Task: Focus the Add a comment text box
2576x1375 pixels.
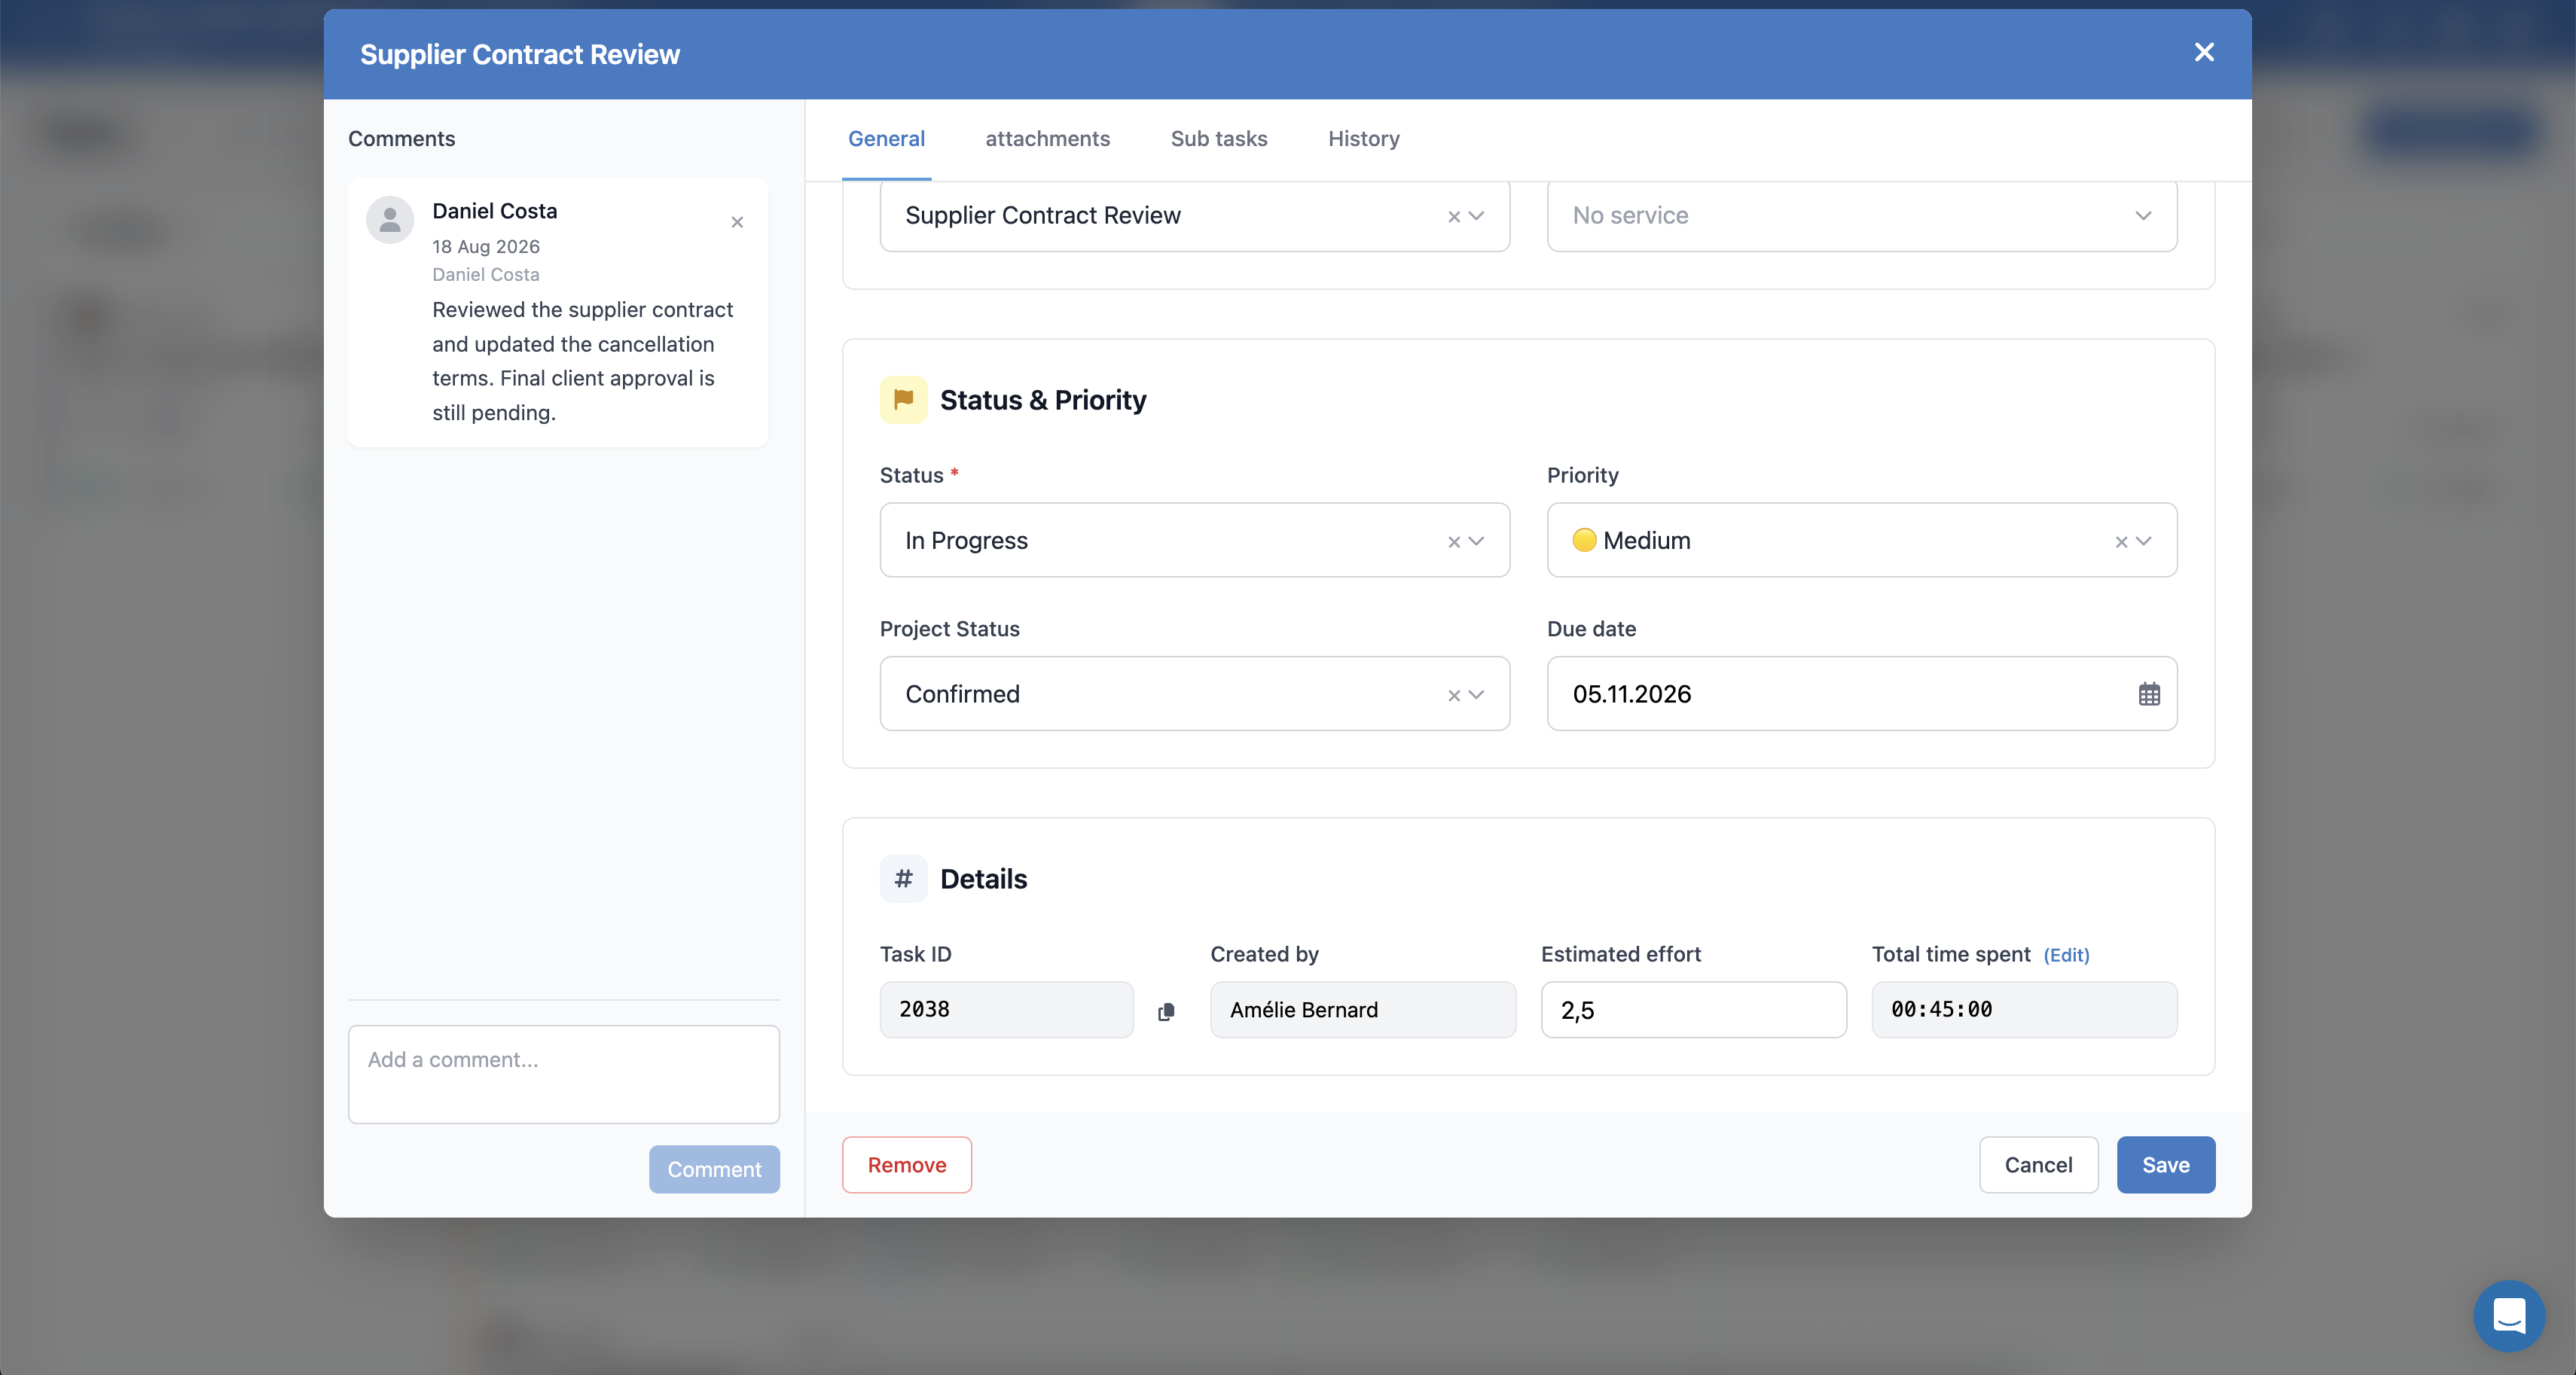Action: 564,1074
